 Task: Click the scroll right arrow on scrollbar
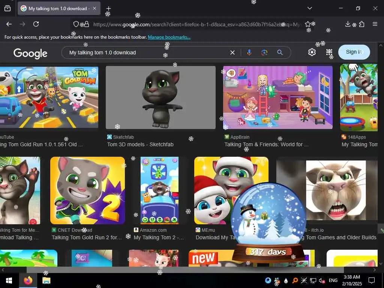click(375, 270)
